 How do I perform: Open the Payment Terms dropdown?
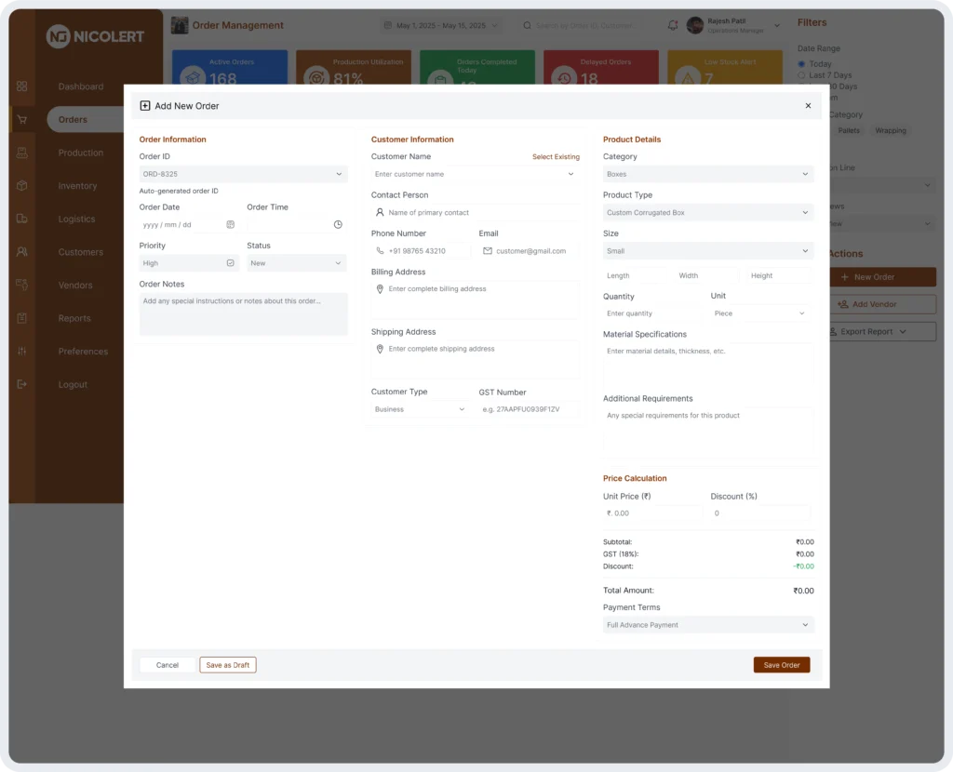707,625
